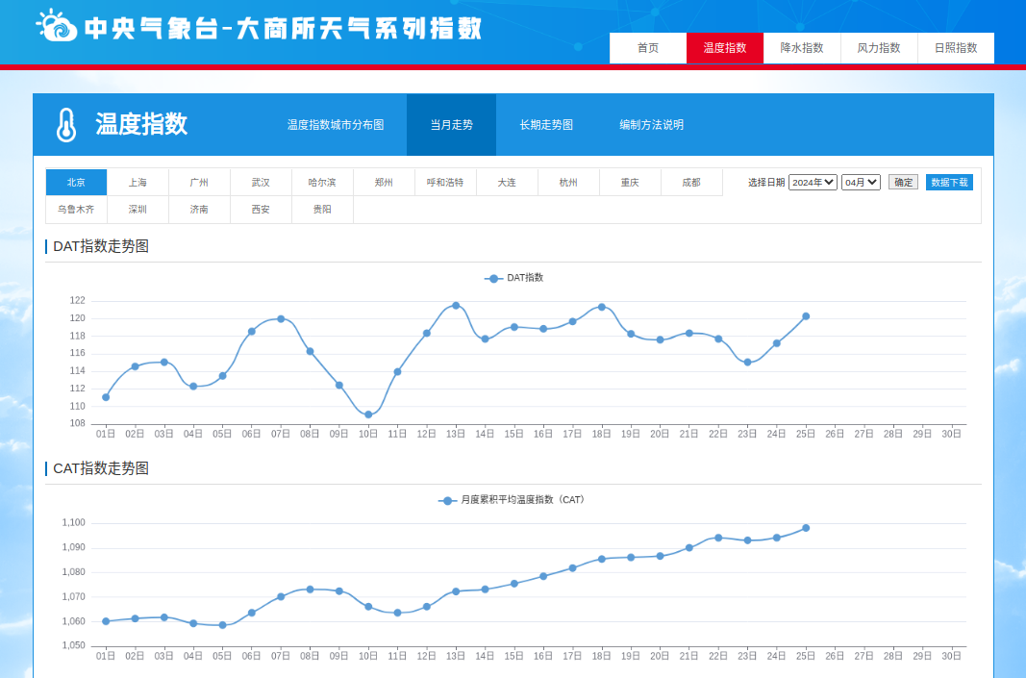Open 编制方法说明 tab
The height and width of the screenshot is (678, 1026).
[x=651, y=125]
